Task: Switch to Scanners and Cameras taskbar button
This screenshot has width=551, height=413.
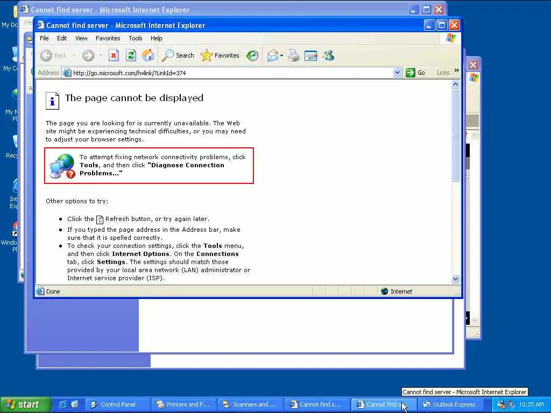Action: point(251,404)
